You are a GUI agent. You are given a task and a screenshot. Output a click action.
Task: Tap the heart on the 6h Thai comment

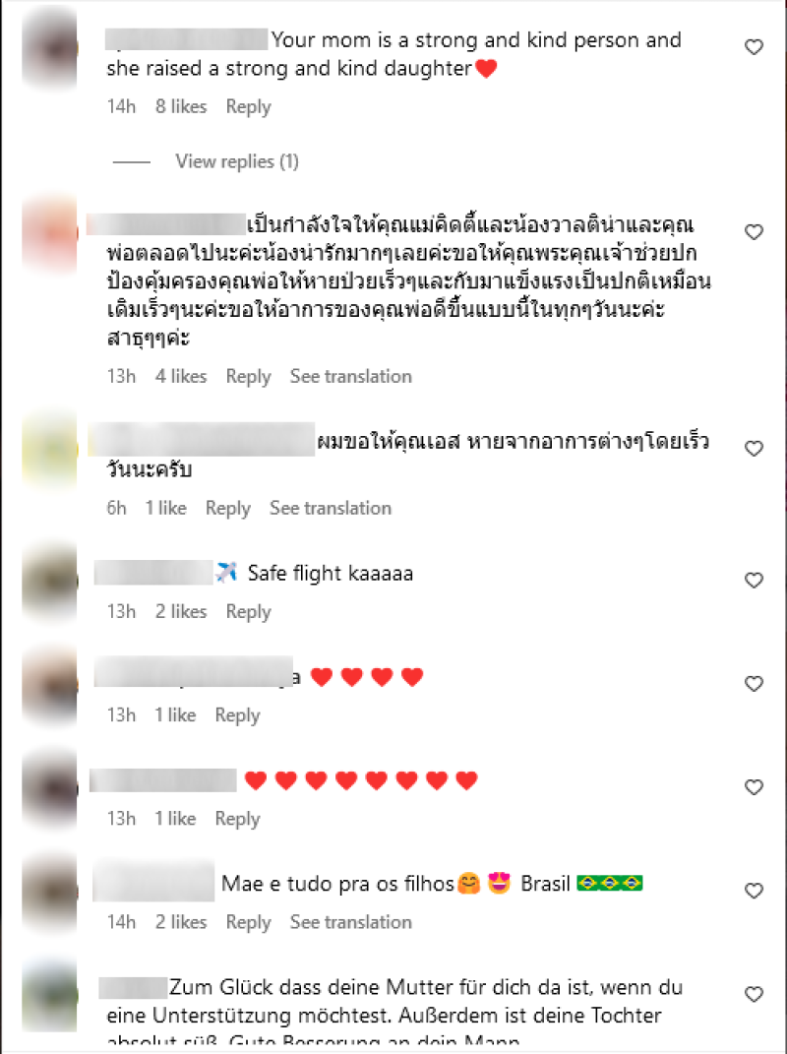tap(754, 449)
